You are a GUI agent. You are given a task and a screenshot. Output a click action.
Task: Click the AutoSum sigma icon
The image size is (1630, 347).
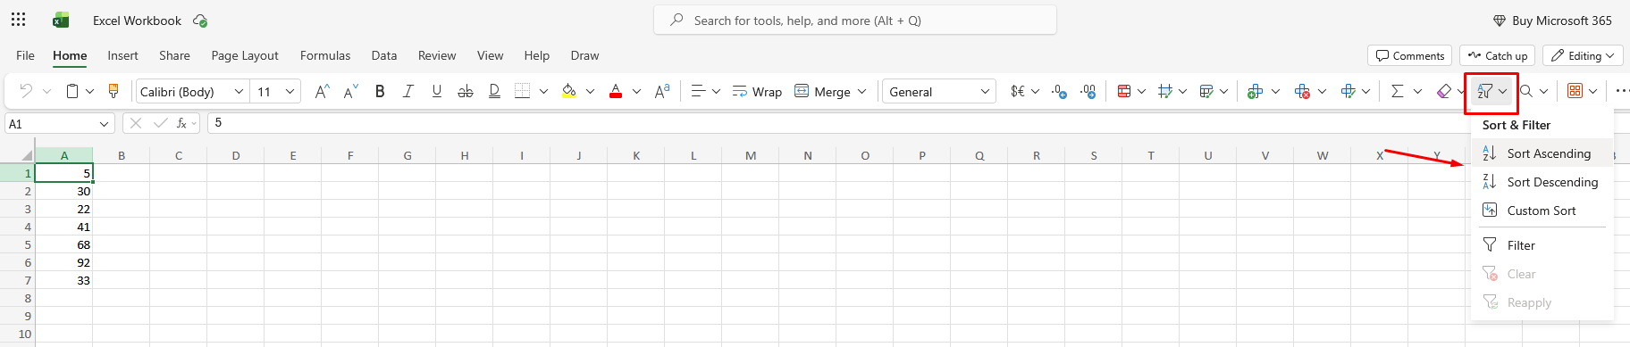1398,91
